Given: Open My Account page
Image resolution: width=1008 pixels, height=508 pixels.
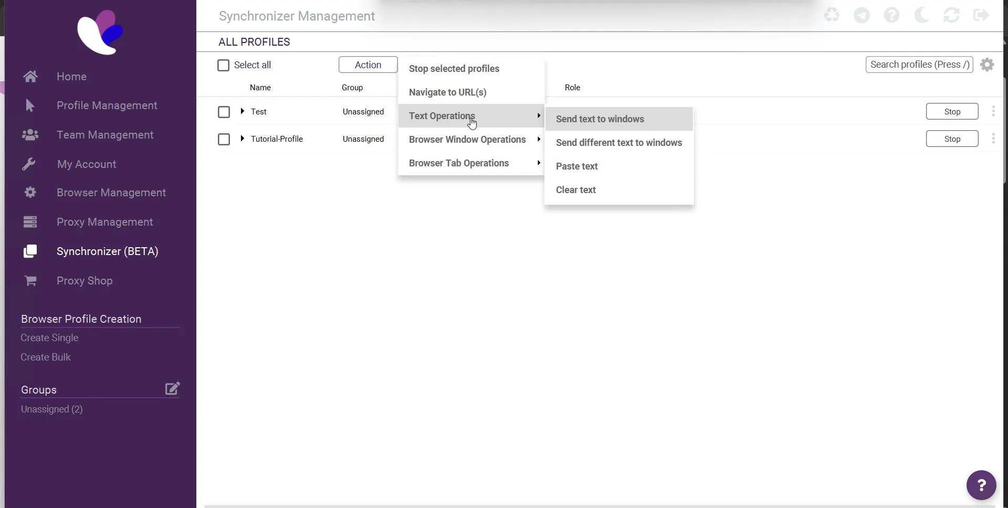Looking at the screenshot, I should pyautogui.click(x=87, y=164).
